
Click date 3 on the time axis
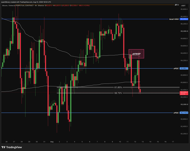click(67, 142)
